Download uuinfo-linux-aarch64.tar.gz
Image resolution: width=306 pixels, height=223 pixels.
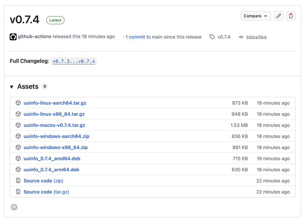tap(55, 103)
